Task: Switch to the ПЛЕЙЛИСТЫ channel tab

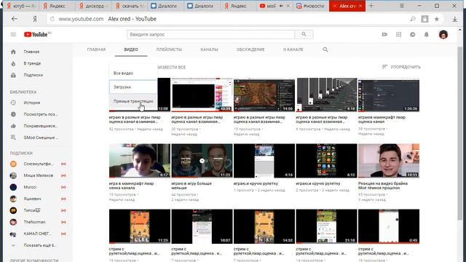Action: coord(169,49)
